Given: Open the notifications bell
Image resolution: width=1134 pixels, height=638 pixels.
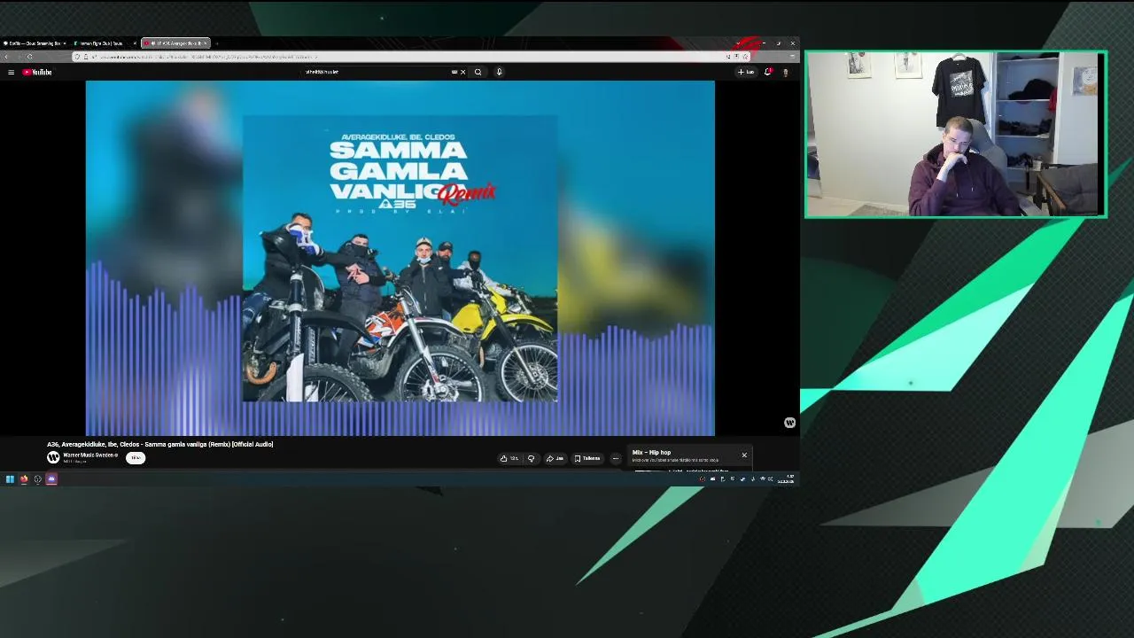Looking at the screenshot, I should pyautogui.click(x=768, y=72).
